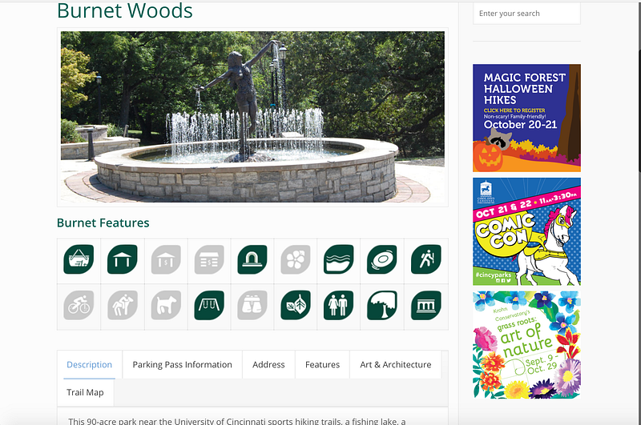This screenshot has height=425, width=641.
Task: Select the Features tab
Action: click(323, 365)
